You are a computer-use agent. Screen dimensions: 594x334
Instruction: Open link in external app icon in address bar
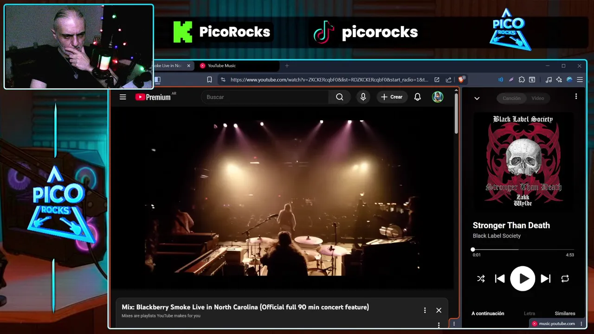[x=437, y=80]
